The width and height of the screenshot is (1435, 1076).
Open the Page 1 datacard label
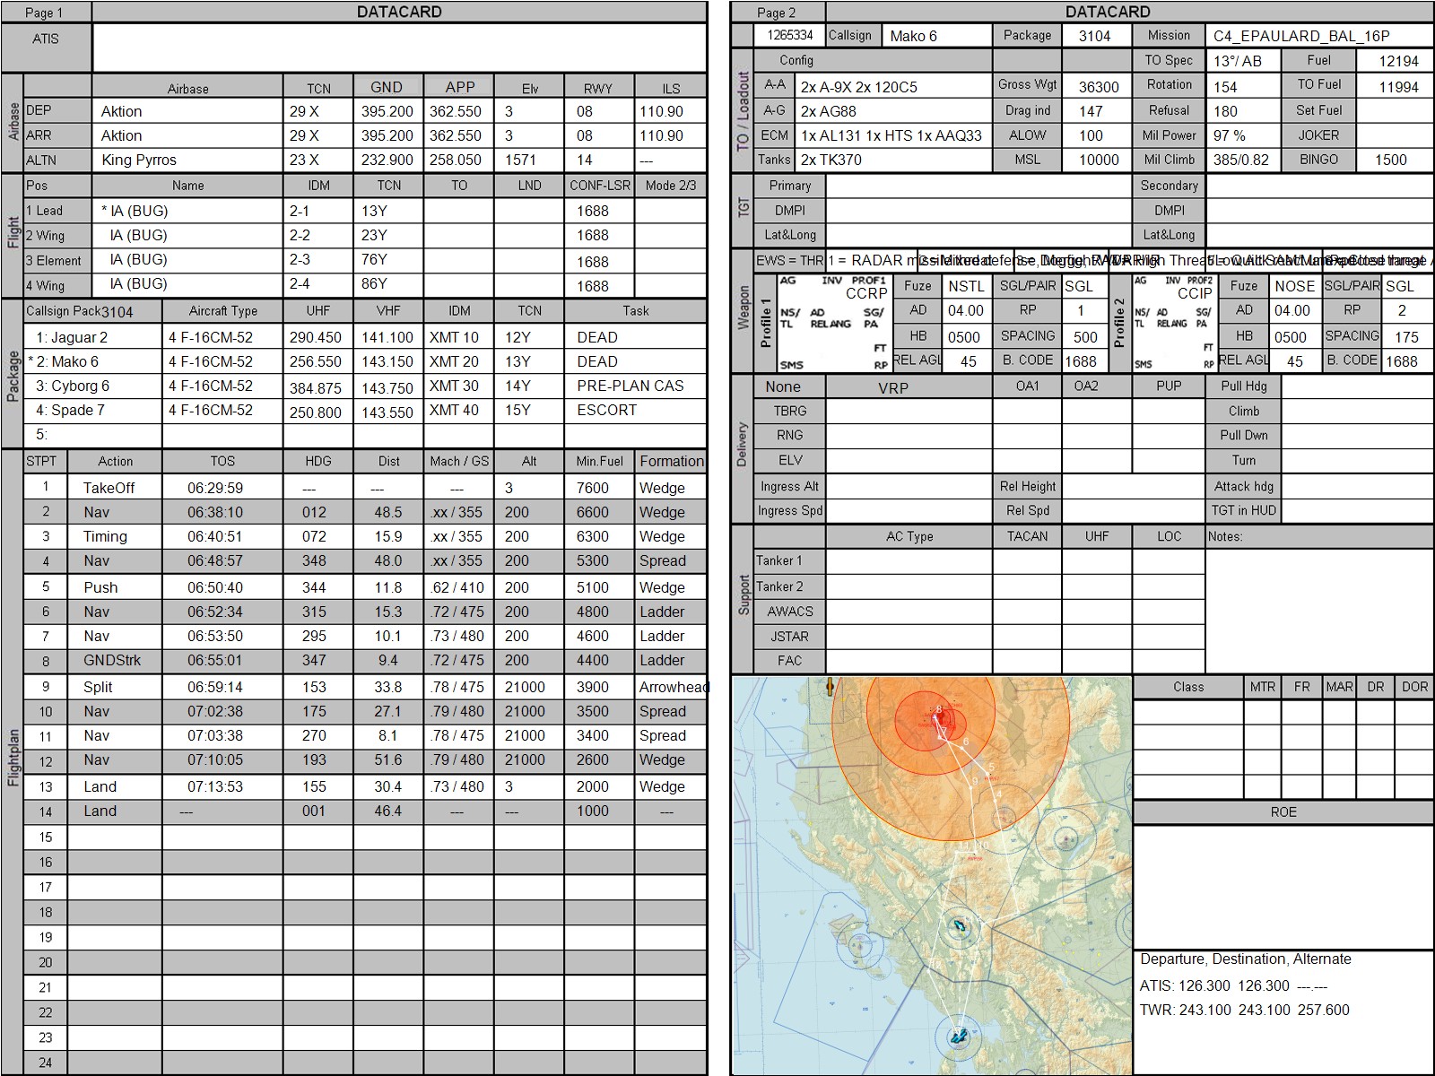[x=45, y=13]
